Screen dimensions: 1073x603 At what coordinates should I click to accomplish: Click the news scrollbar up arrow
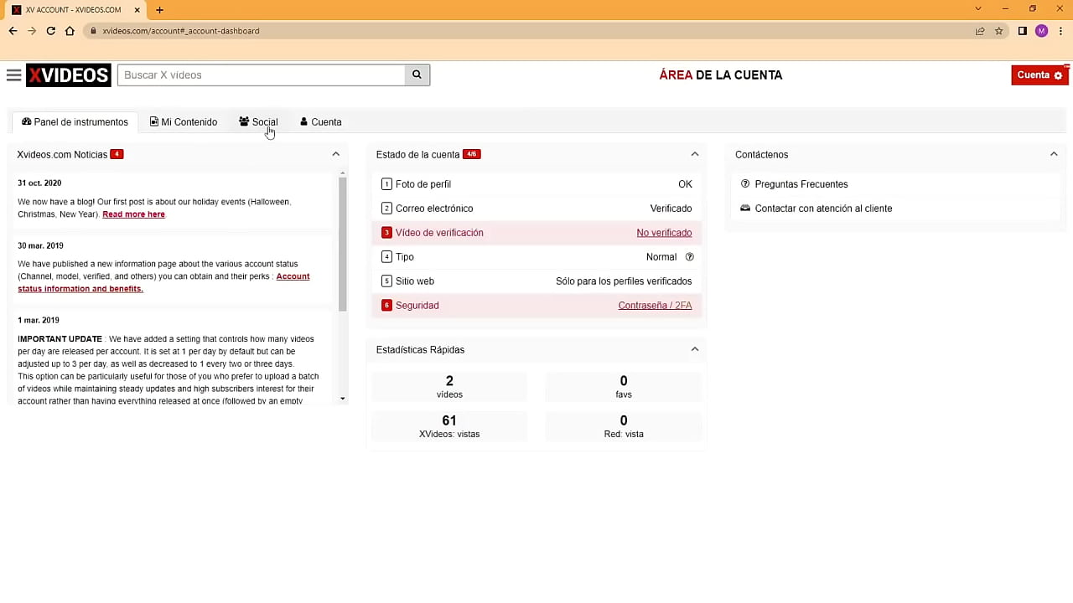click(342, 173)
